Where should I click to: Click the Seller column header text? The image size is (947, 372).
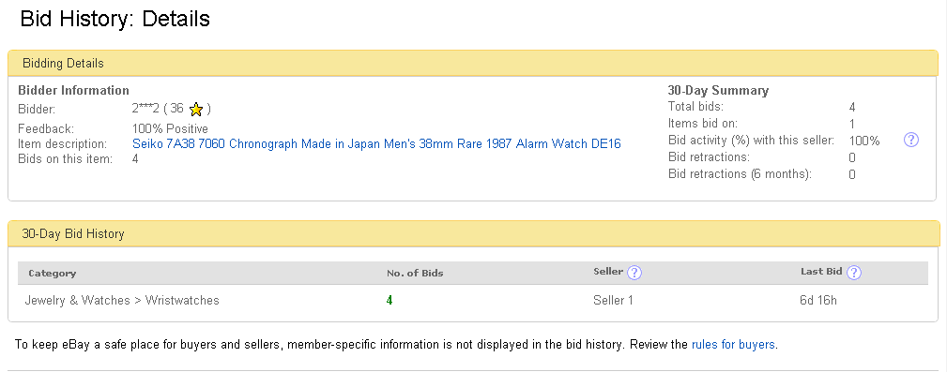pos(608,272)
